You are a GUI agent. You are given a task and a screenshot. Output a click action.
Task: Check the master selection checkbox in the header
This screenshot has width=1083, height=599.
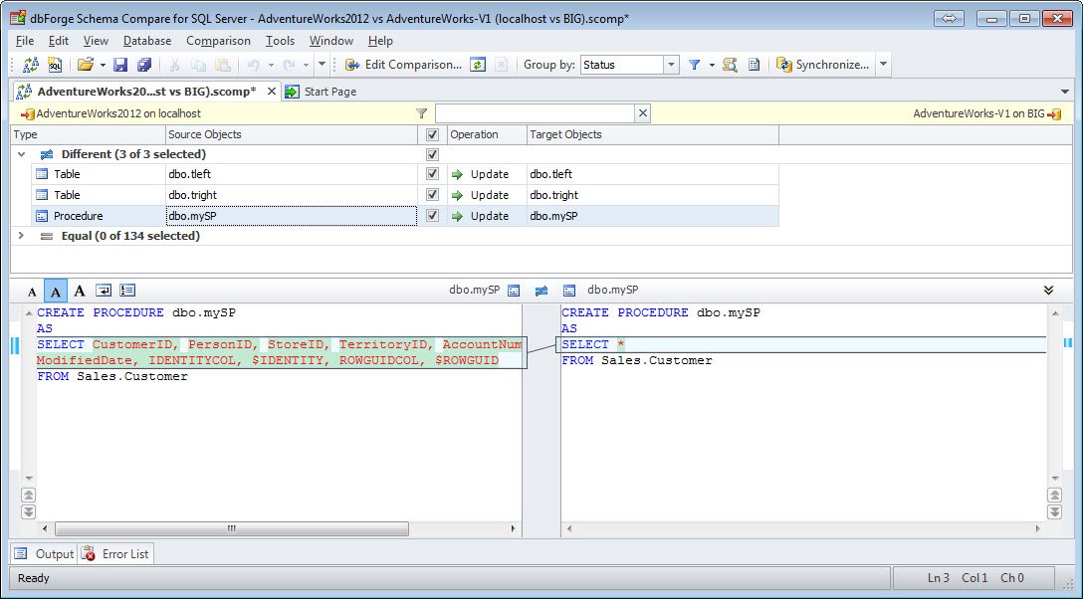coord(432,133)
